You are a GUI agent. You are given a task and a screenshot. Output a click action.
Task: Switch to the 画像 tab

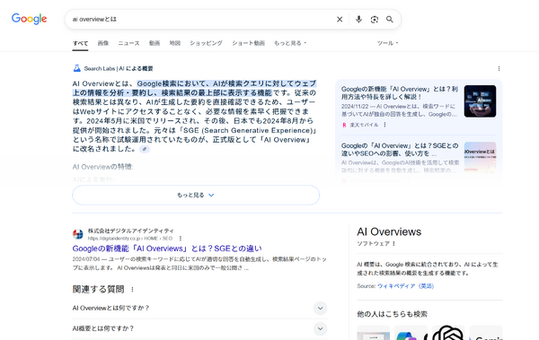point(103,43)
